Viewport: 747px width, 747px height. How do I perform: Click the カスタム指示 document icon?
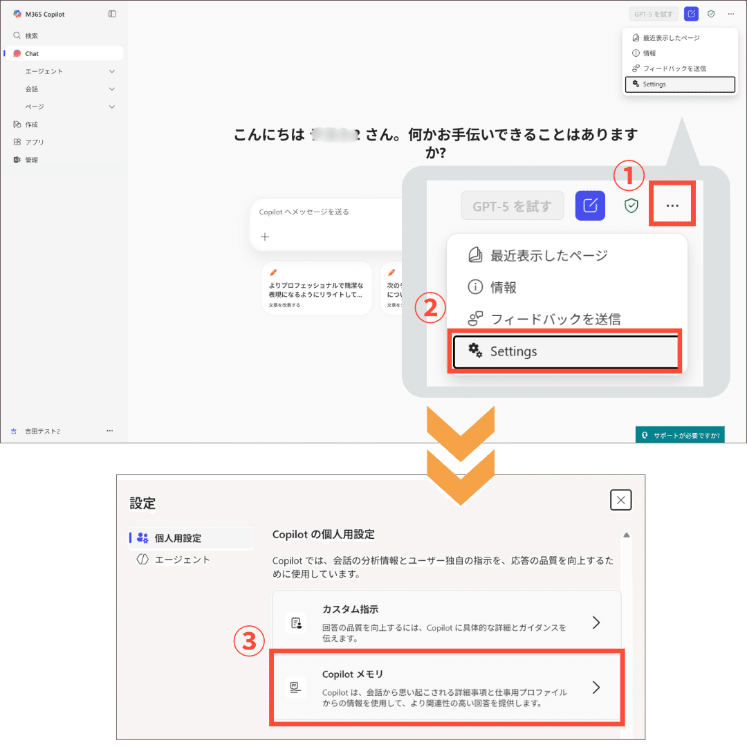point(296,622)
